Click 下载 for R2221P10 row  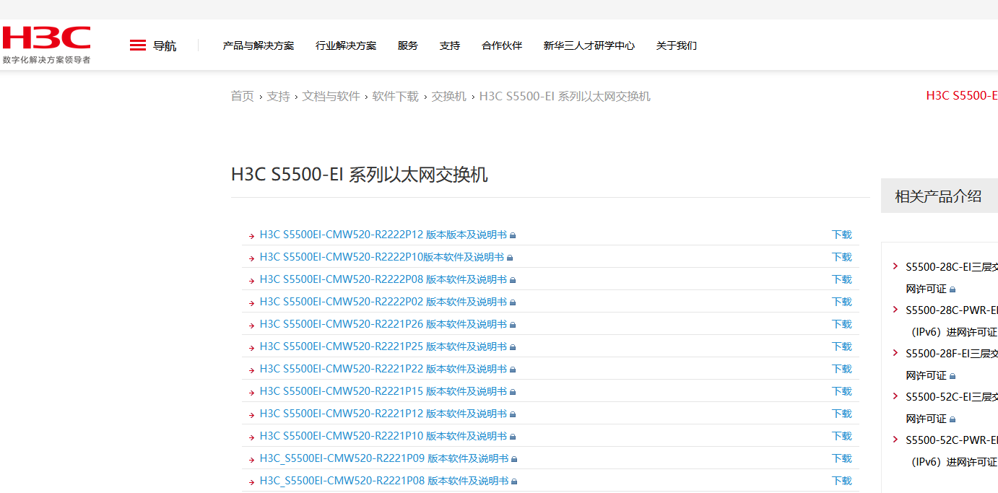click(842, 436)
